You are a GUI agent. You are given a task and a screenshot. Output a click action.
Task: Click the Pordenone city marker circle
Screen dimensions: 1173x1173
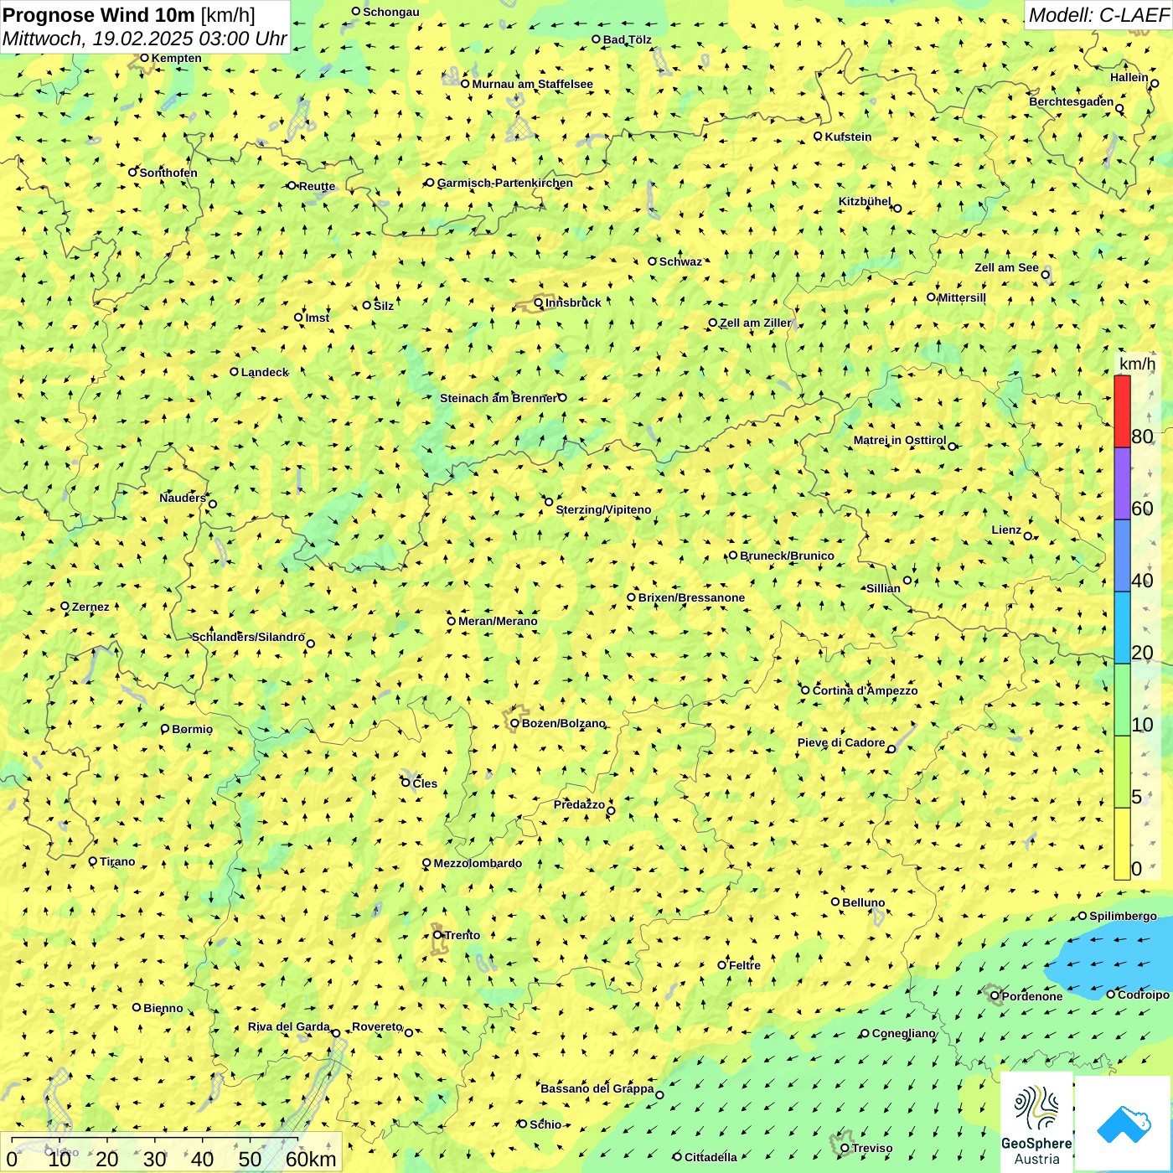[x=995, y=995]
